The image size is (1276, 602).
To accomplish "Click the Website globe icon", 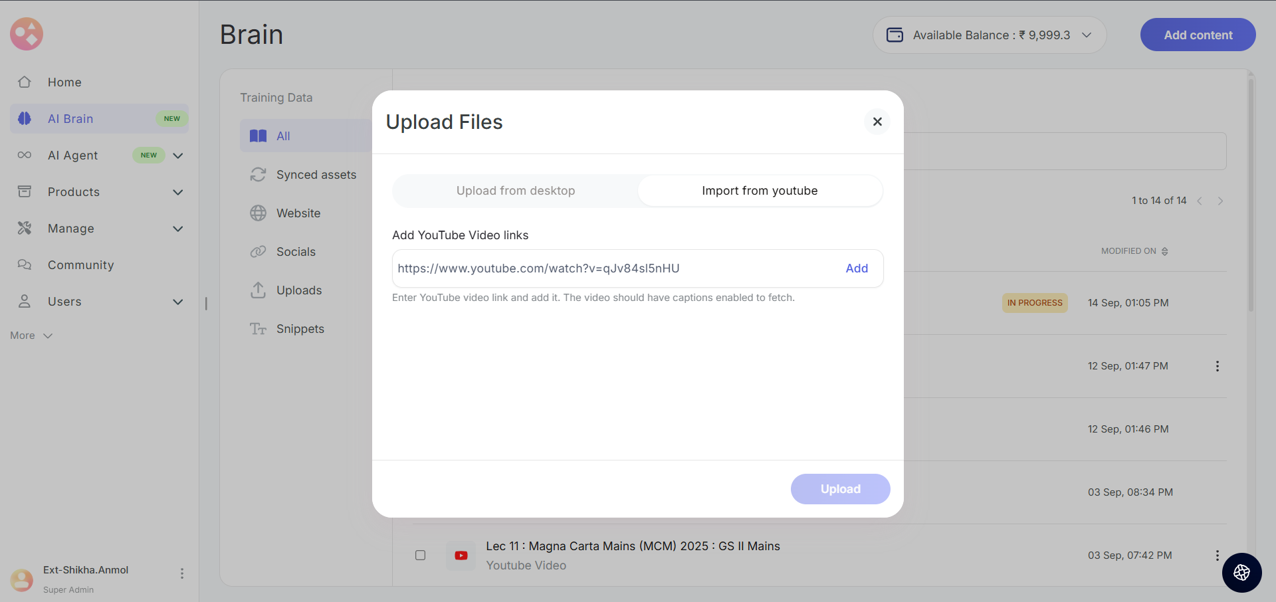I will point(258,213).
